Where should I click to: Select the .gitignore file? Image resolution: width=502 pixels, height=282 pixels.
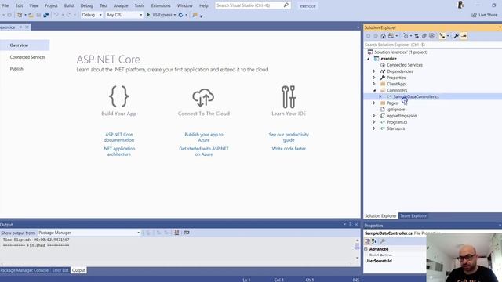tap(395, 110)
